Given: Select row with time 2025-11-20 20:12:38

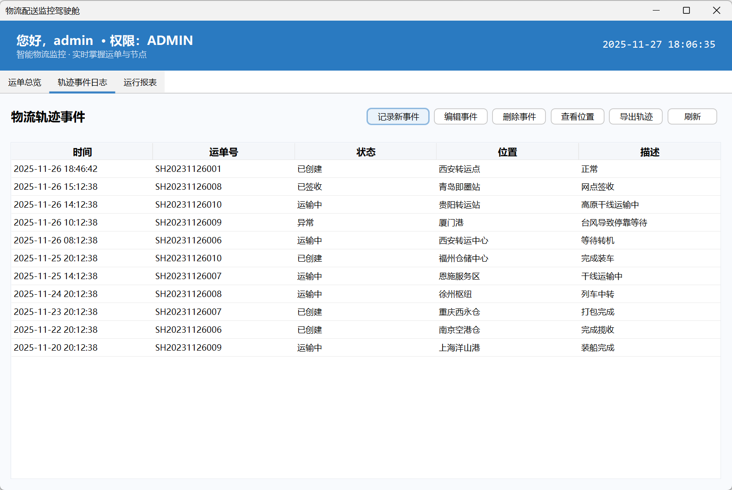Looking at the screenshot, I should click(x=366, y=347).
